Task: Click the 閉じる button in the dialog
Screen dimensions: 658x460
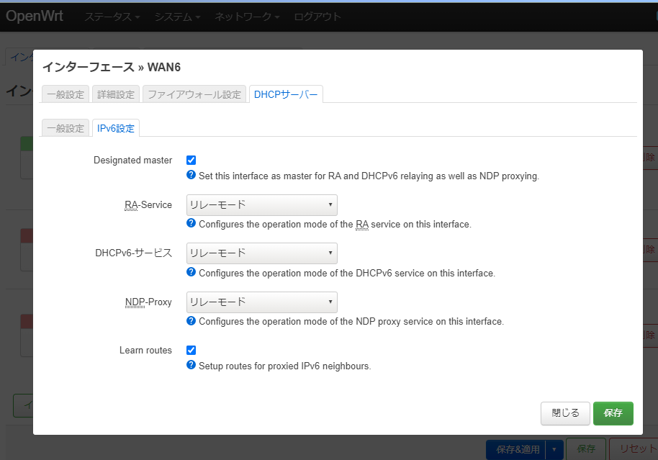Action: (x=565, y=413)
